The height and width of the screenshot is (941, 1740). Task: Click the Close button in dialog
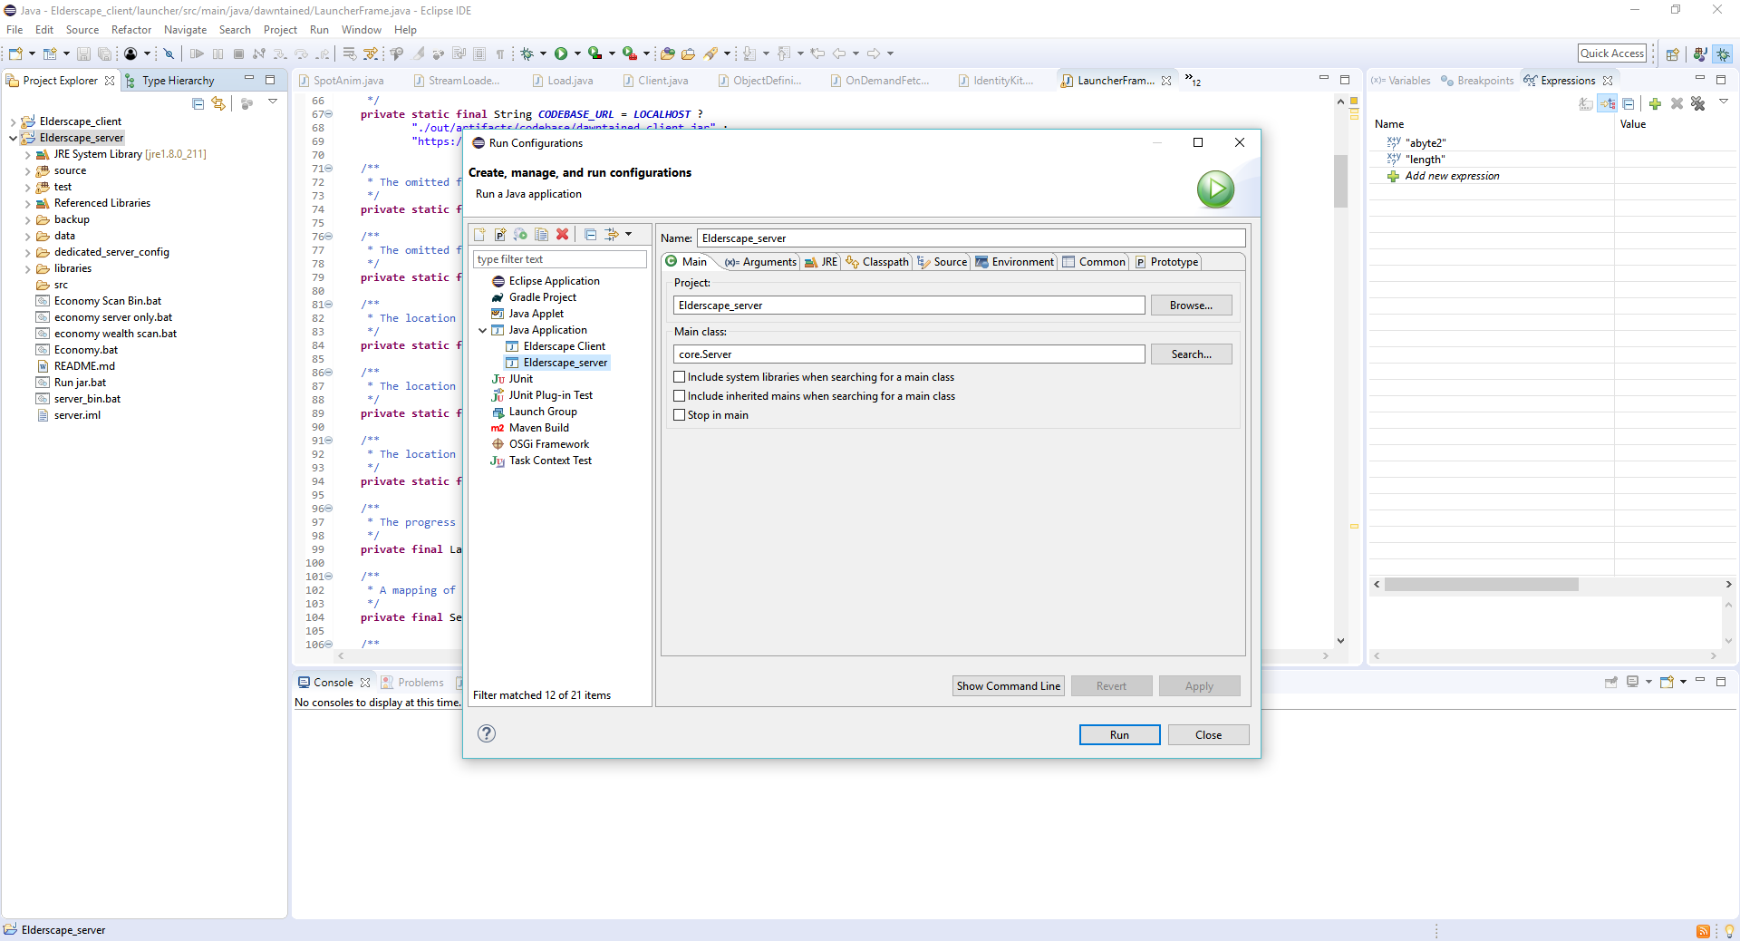(x=1208, y=734)
